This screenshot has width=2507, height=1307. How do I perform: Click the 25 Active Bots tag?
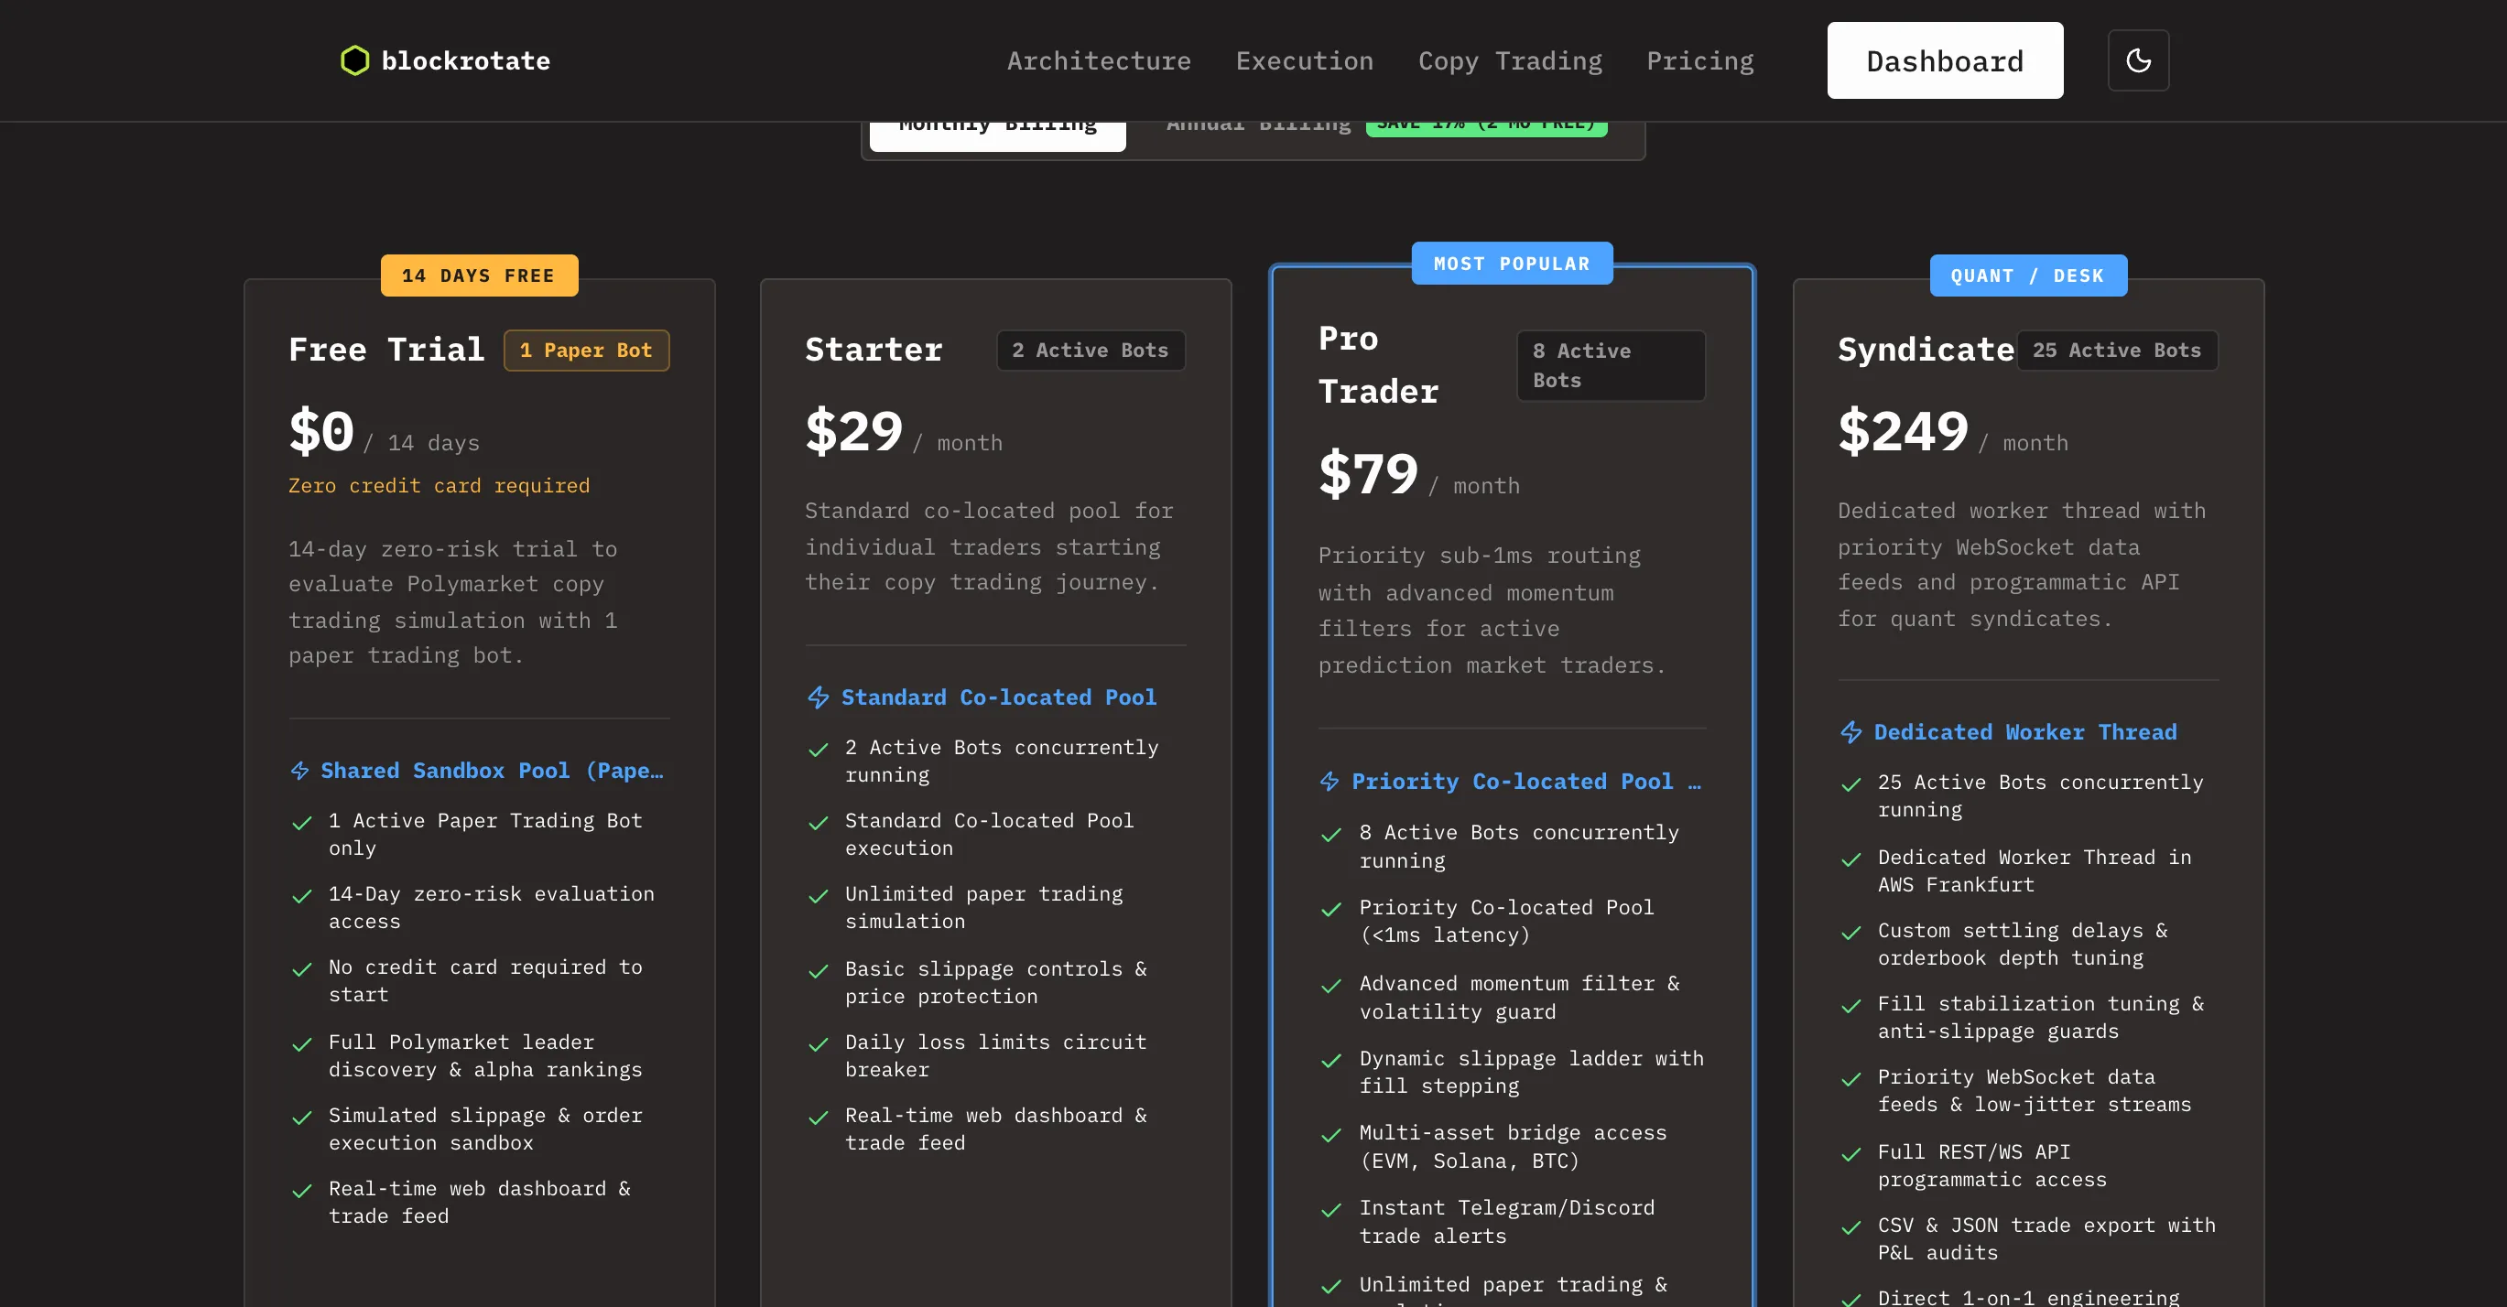coord(2116,350)
